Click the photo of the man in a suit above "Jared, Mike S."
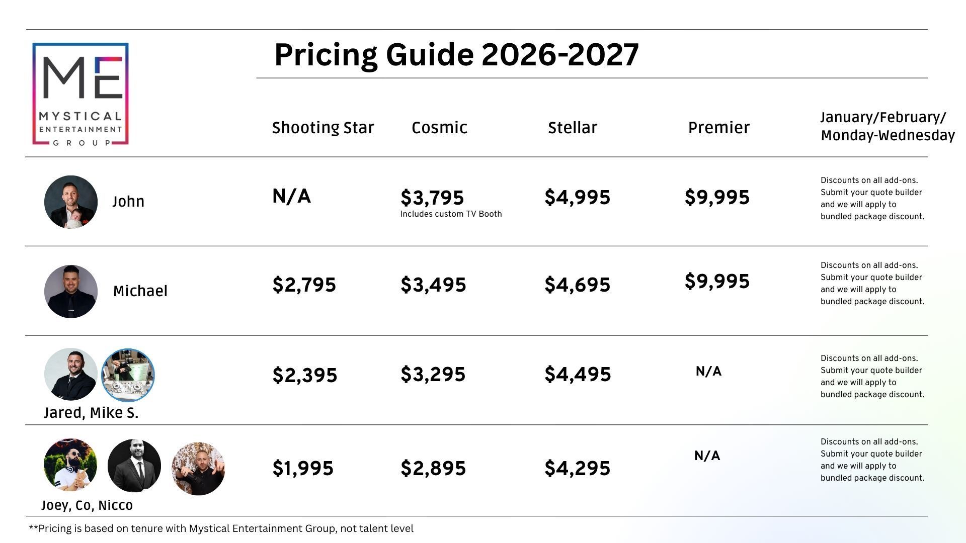 (71, 375)
